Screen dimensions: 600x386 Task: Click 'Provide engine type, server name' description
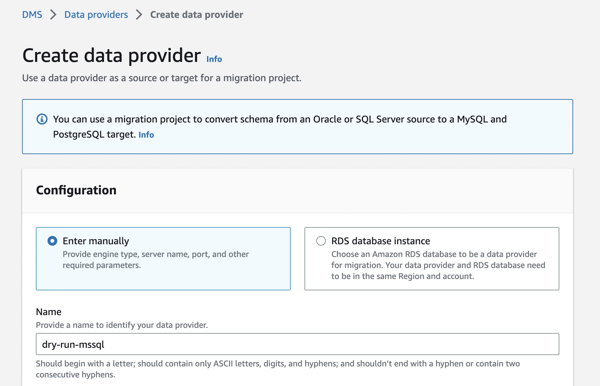click(x=156, y=260)
